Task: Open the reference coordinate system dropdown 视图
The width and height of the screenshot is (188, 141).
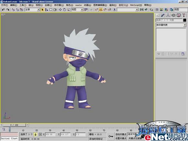Action: click(77, 10)
